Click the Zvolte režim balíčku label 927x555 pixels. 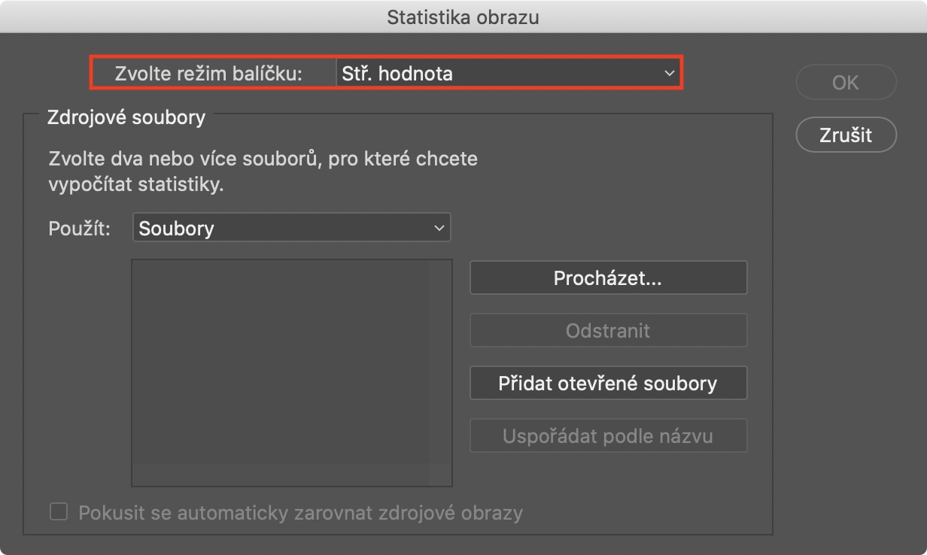(x=208, y=74)
